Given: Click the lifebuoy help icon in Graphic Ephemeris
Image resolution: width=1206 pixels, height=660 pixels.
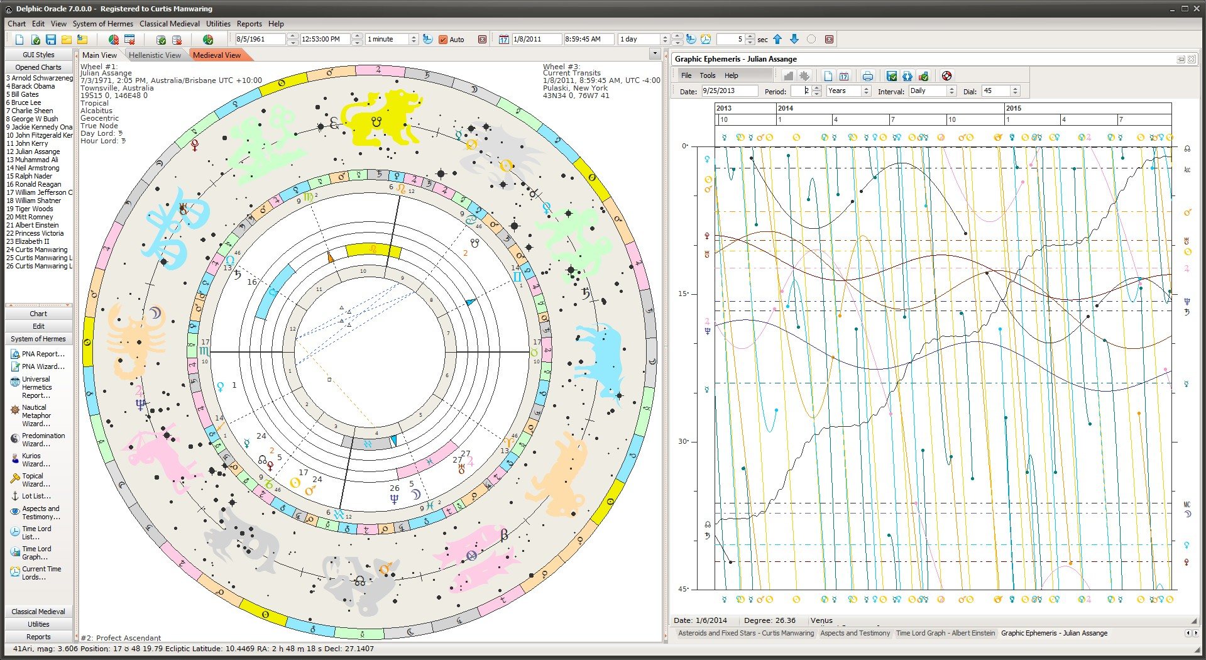Looking at the screenshot, I should coord(946,76).
